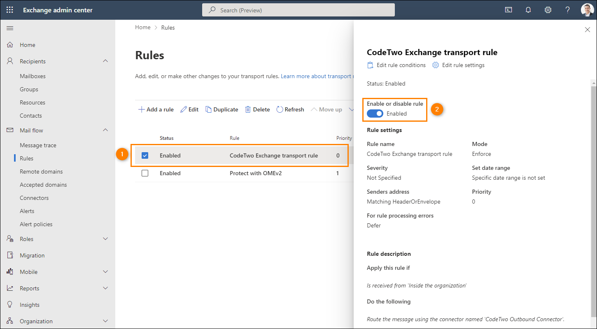The width and height of the screenshot is (597, 329).
Task: Click the Refresh circular arrow icon
Action: coord(280,109)
